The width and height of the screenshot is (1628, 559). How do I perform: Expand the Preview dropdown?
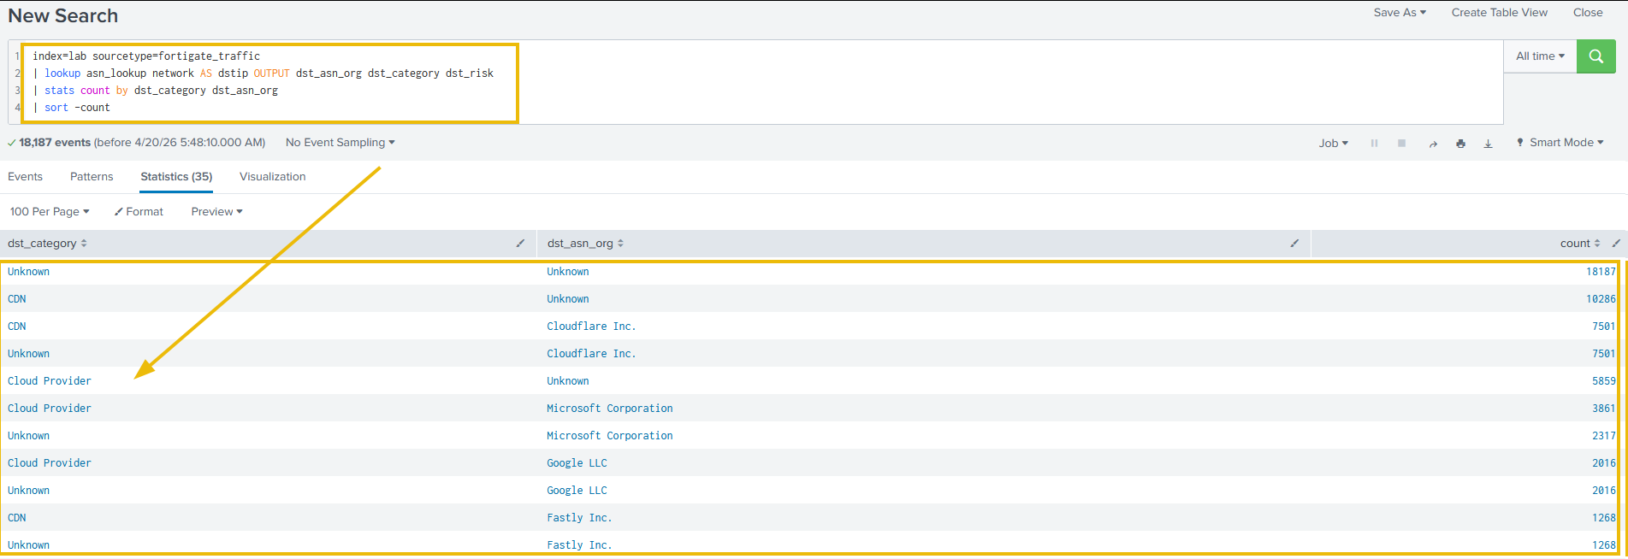[x=216, y=212]
